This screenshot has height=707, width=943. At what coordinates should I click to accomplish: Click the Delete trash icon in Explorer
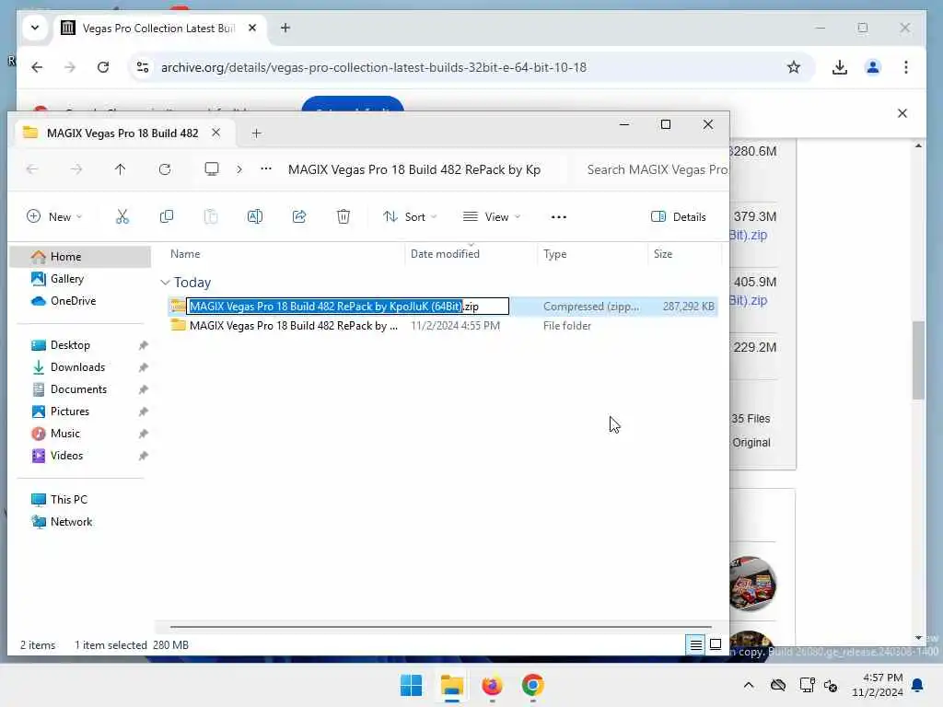(343, 216)
